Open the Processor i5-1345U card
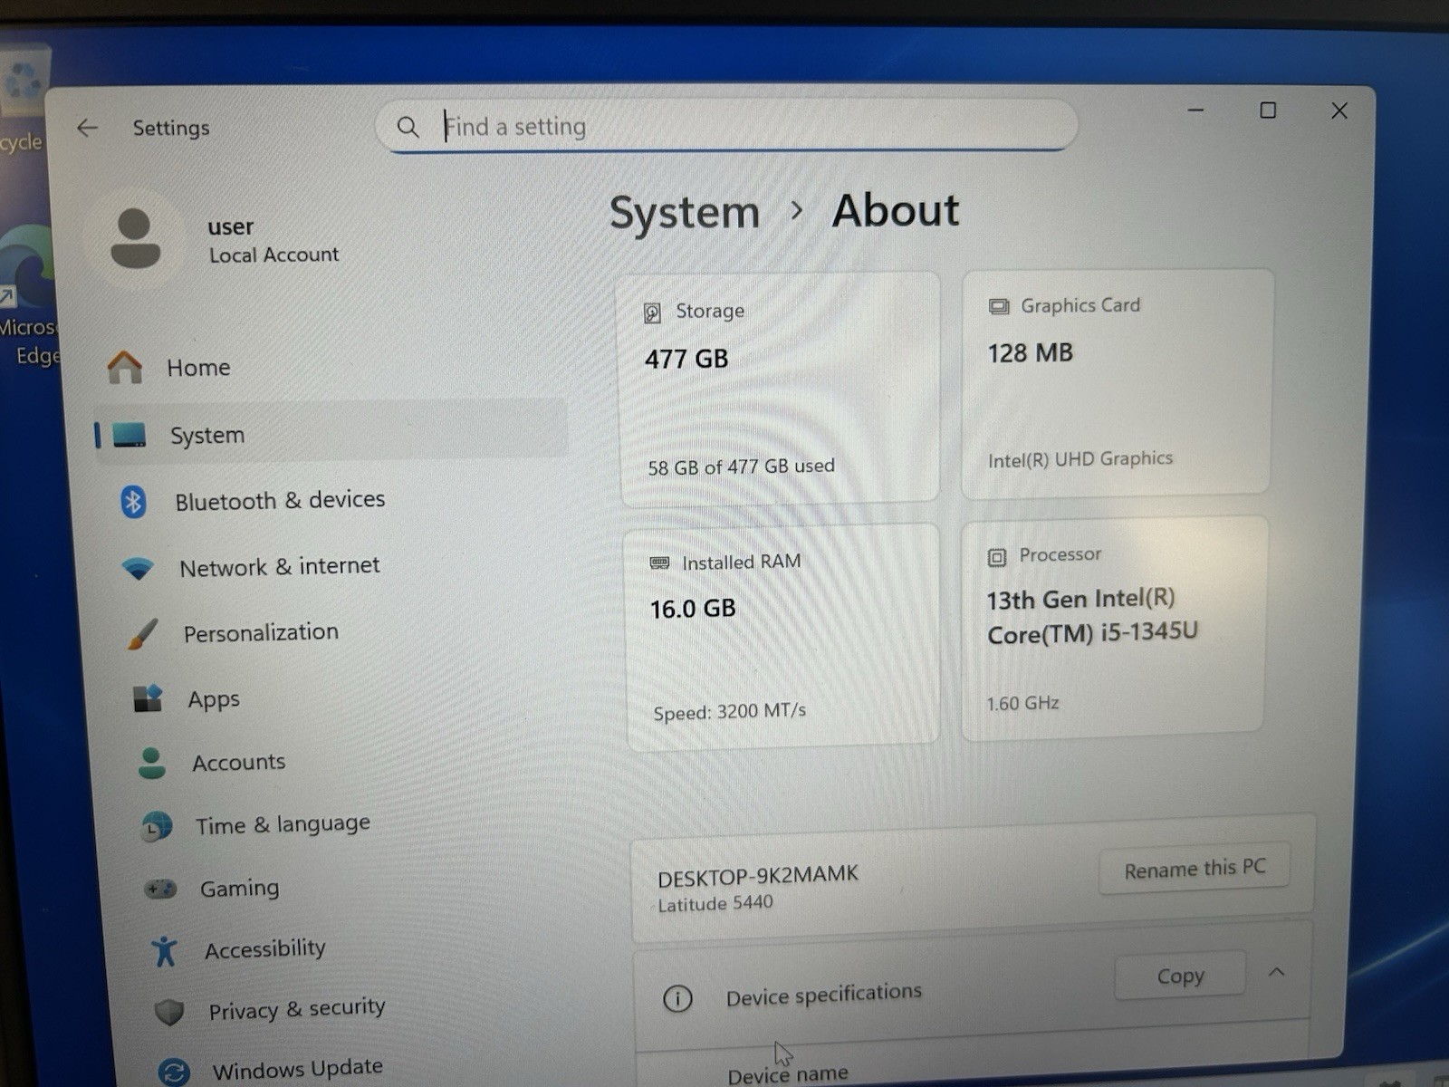Image resolution: width=1449 pixels, height=1087 pixels. pyautogui.click(x=1113, y=630)
